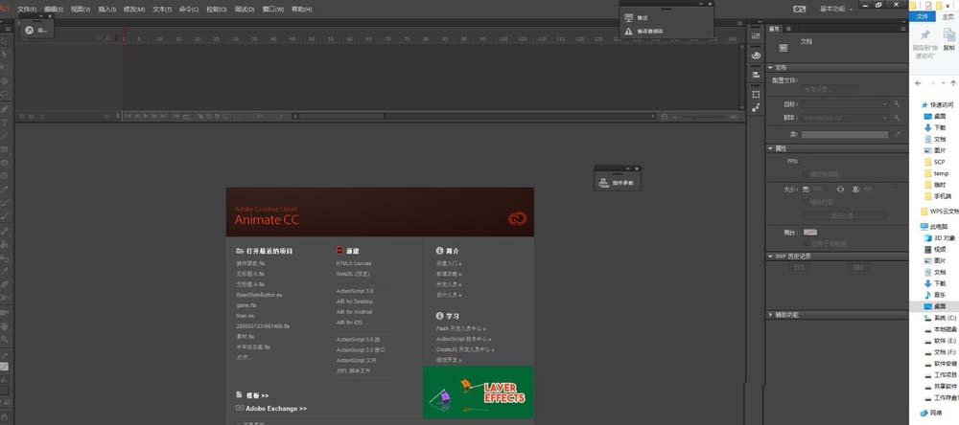Click the document icon in the Properties panel
The height and width of the screenshot is (425, 959).
pyautogui.click(x=783, y=47)
